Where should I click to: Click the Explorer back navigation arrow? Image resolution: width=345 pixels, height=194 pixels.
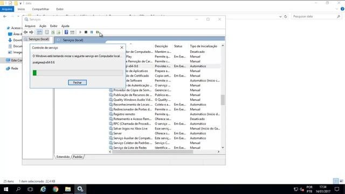(x=5, y=17)
